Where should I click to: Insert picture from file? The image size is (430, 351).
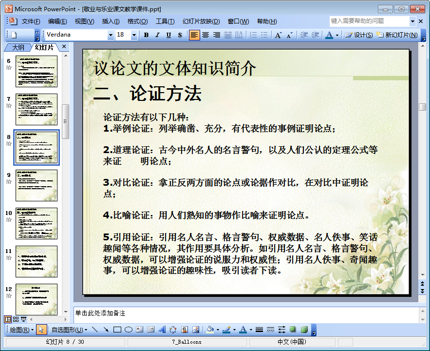coord(196,330)
